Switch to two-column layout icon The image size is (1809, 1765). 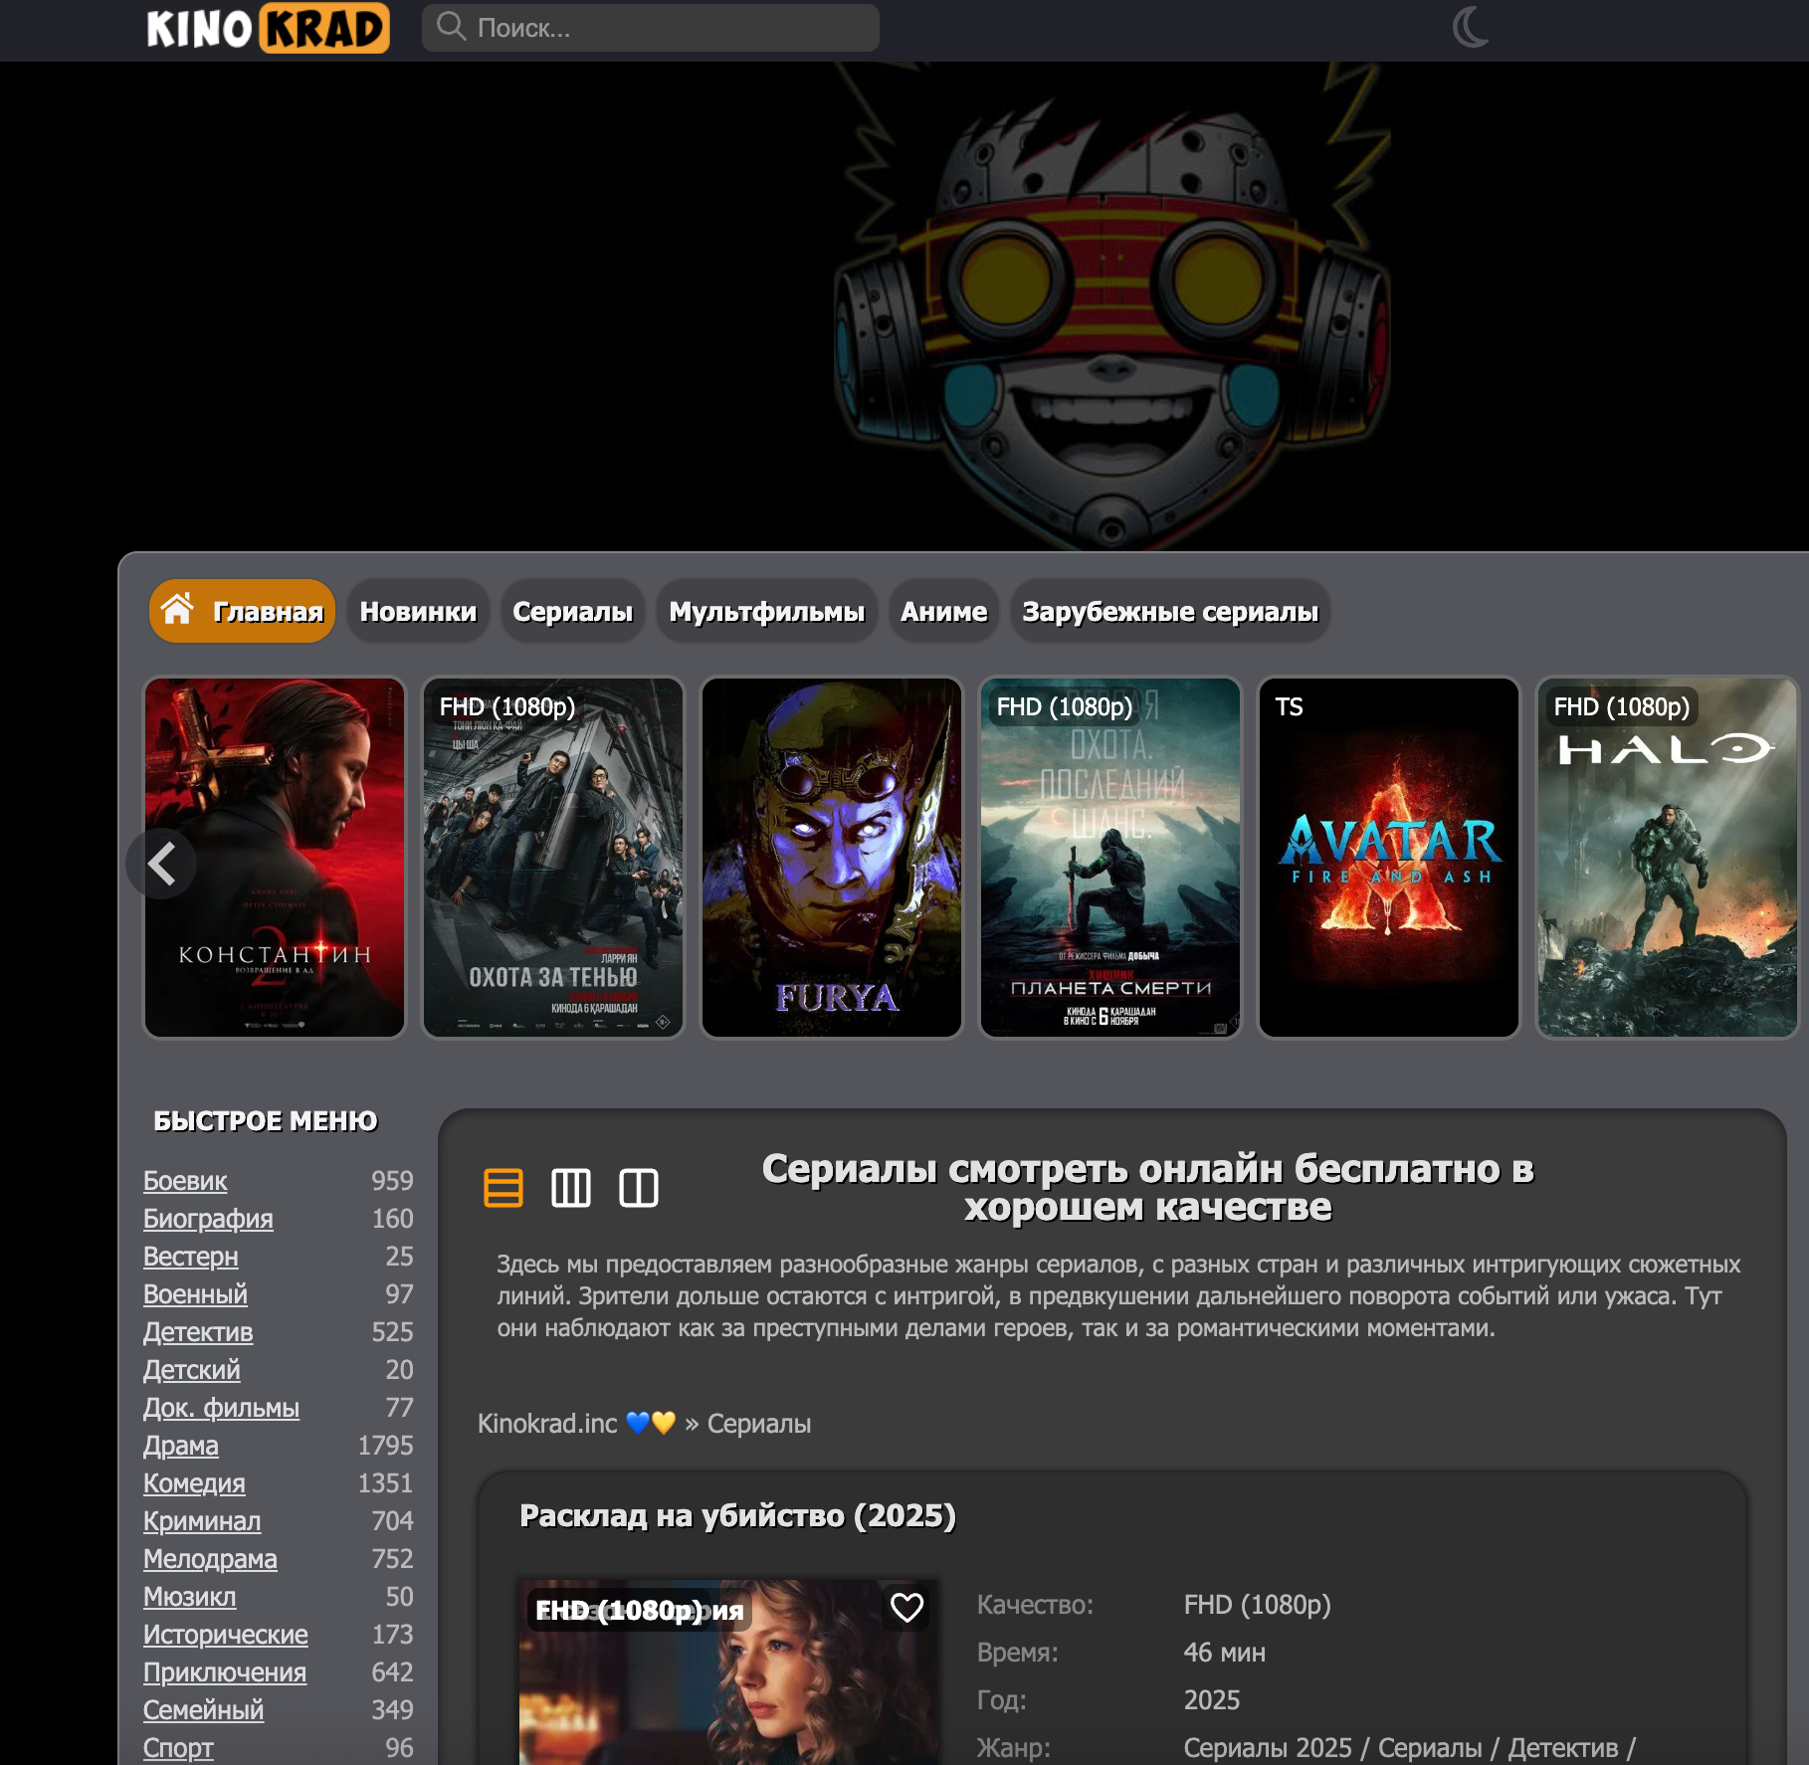639,1187
